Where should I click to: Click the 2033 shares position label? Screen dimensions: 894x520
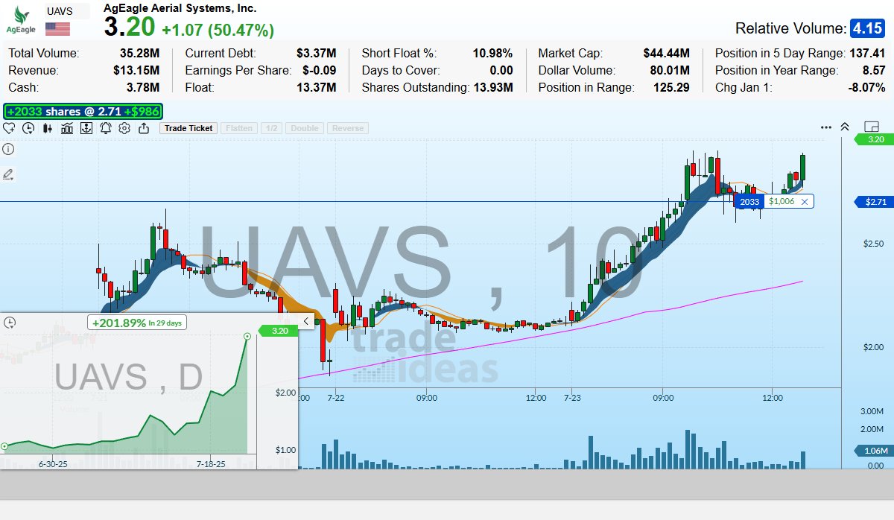point(749,202)
